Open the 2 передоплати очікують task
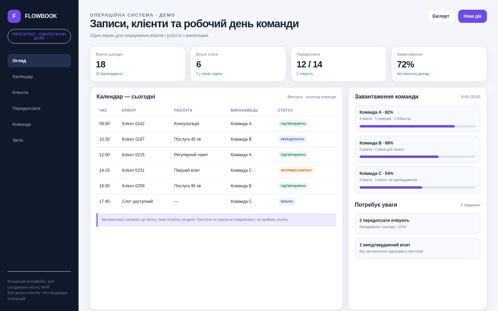Viewport: 498px width, 311px height. (417, 224)
